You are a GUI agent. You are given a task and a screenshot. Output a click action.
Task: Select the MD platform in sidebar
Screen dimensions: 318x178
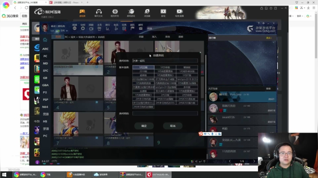45,63
